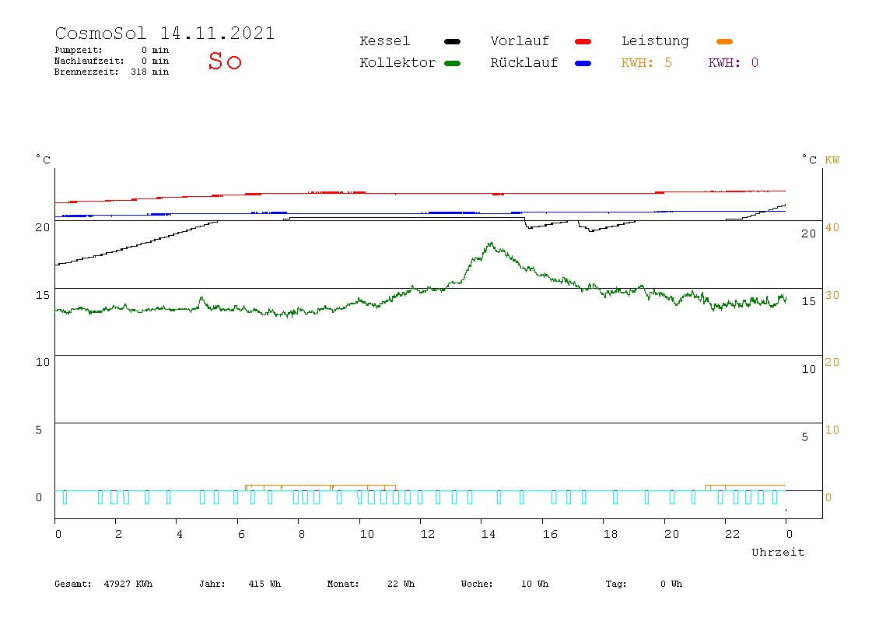Viewport: 893px width, 632px height.
Task: Click the orange '40' KW axis value
Action: pyautogui.click(x=832, y=227)
